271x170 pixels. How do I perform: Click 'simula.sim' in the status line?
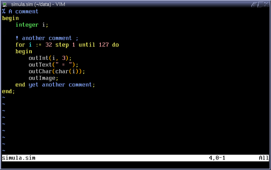pos(19,158)
